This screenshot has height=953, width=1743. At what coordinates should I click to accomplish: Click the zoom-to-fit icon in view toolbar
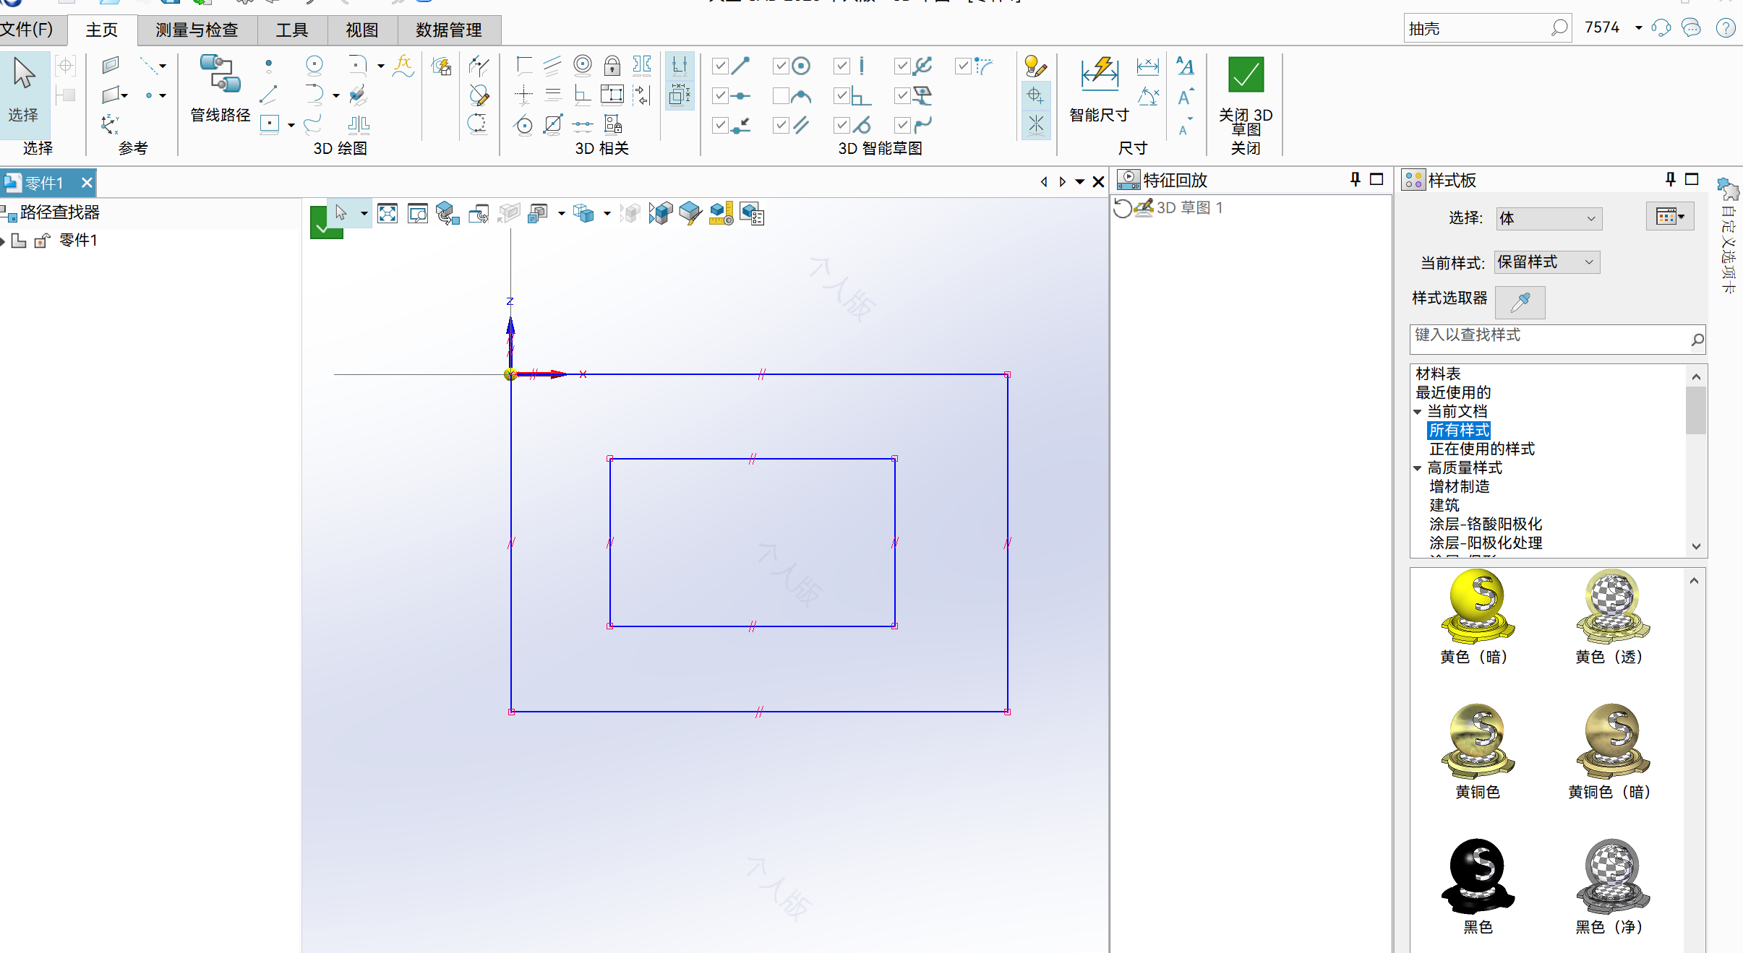pyautogui.click(x=387, y=214)
